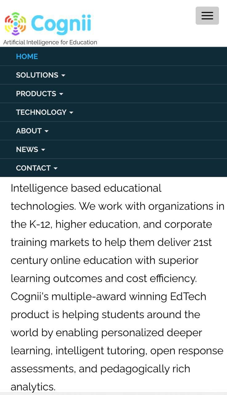Viewport: 227px width, 395px height.
Task: Click the caret arrow next to TECHNOLOGY
Action: coord(71,113)
